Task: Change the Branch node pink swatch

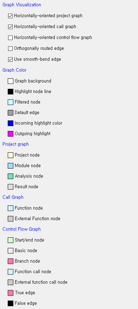Action: (11, 261)
